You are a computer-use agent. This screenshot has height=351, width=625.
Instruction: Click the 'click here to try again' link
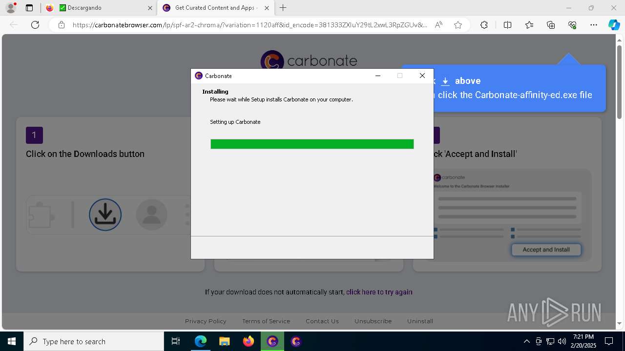click(x=379, y=292)
